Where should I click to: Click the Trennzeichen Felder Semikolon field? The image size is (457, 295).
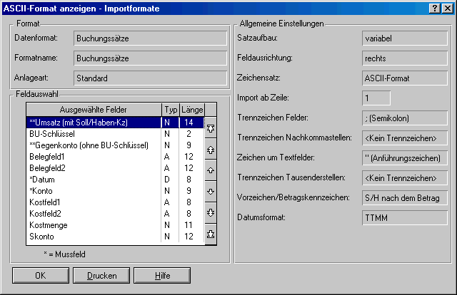coord(402,118)
